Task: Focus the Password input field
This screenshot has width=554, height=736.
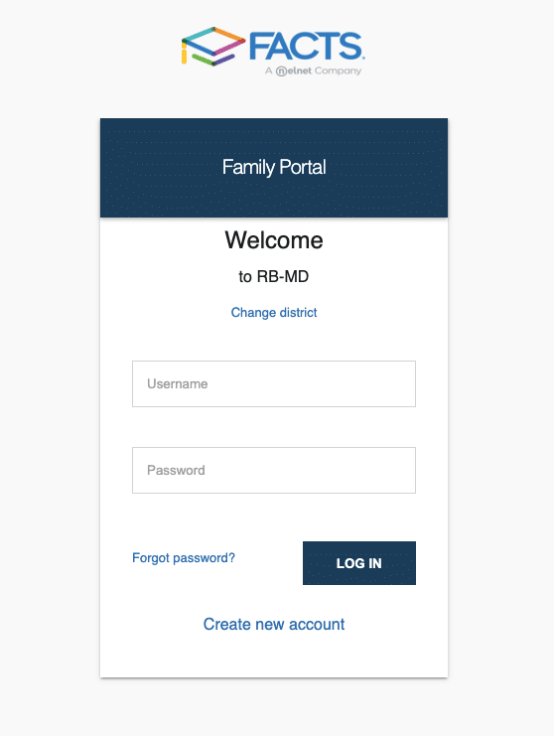Action: 274,471
